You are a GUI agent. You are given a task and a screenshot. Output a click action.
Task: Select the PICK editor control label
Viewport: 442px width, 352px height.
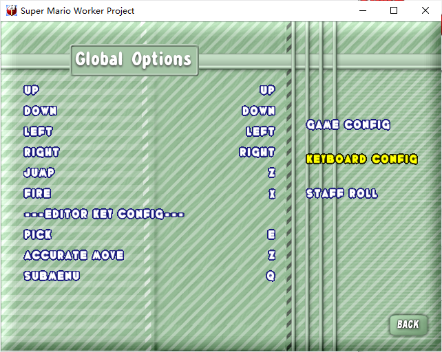37,234
